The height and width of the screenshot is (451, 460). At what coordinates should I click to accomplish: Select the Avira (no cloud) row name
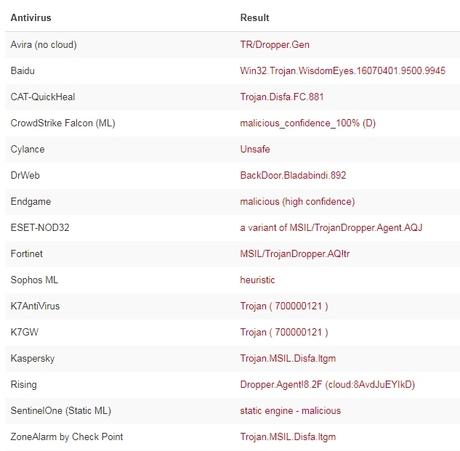coord(44,45)
